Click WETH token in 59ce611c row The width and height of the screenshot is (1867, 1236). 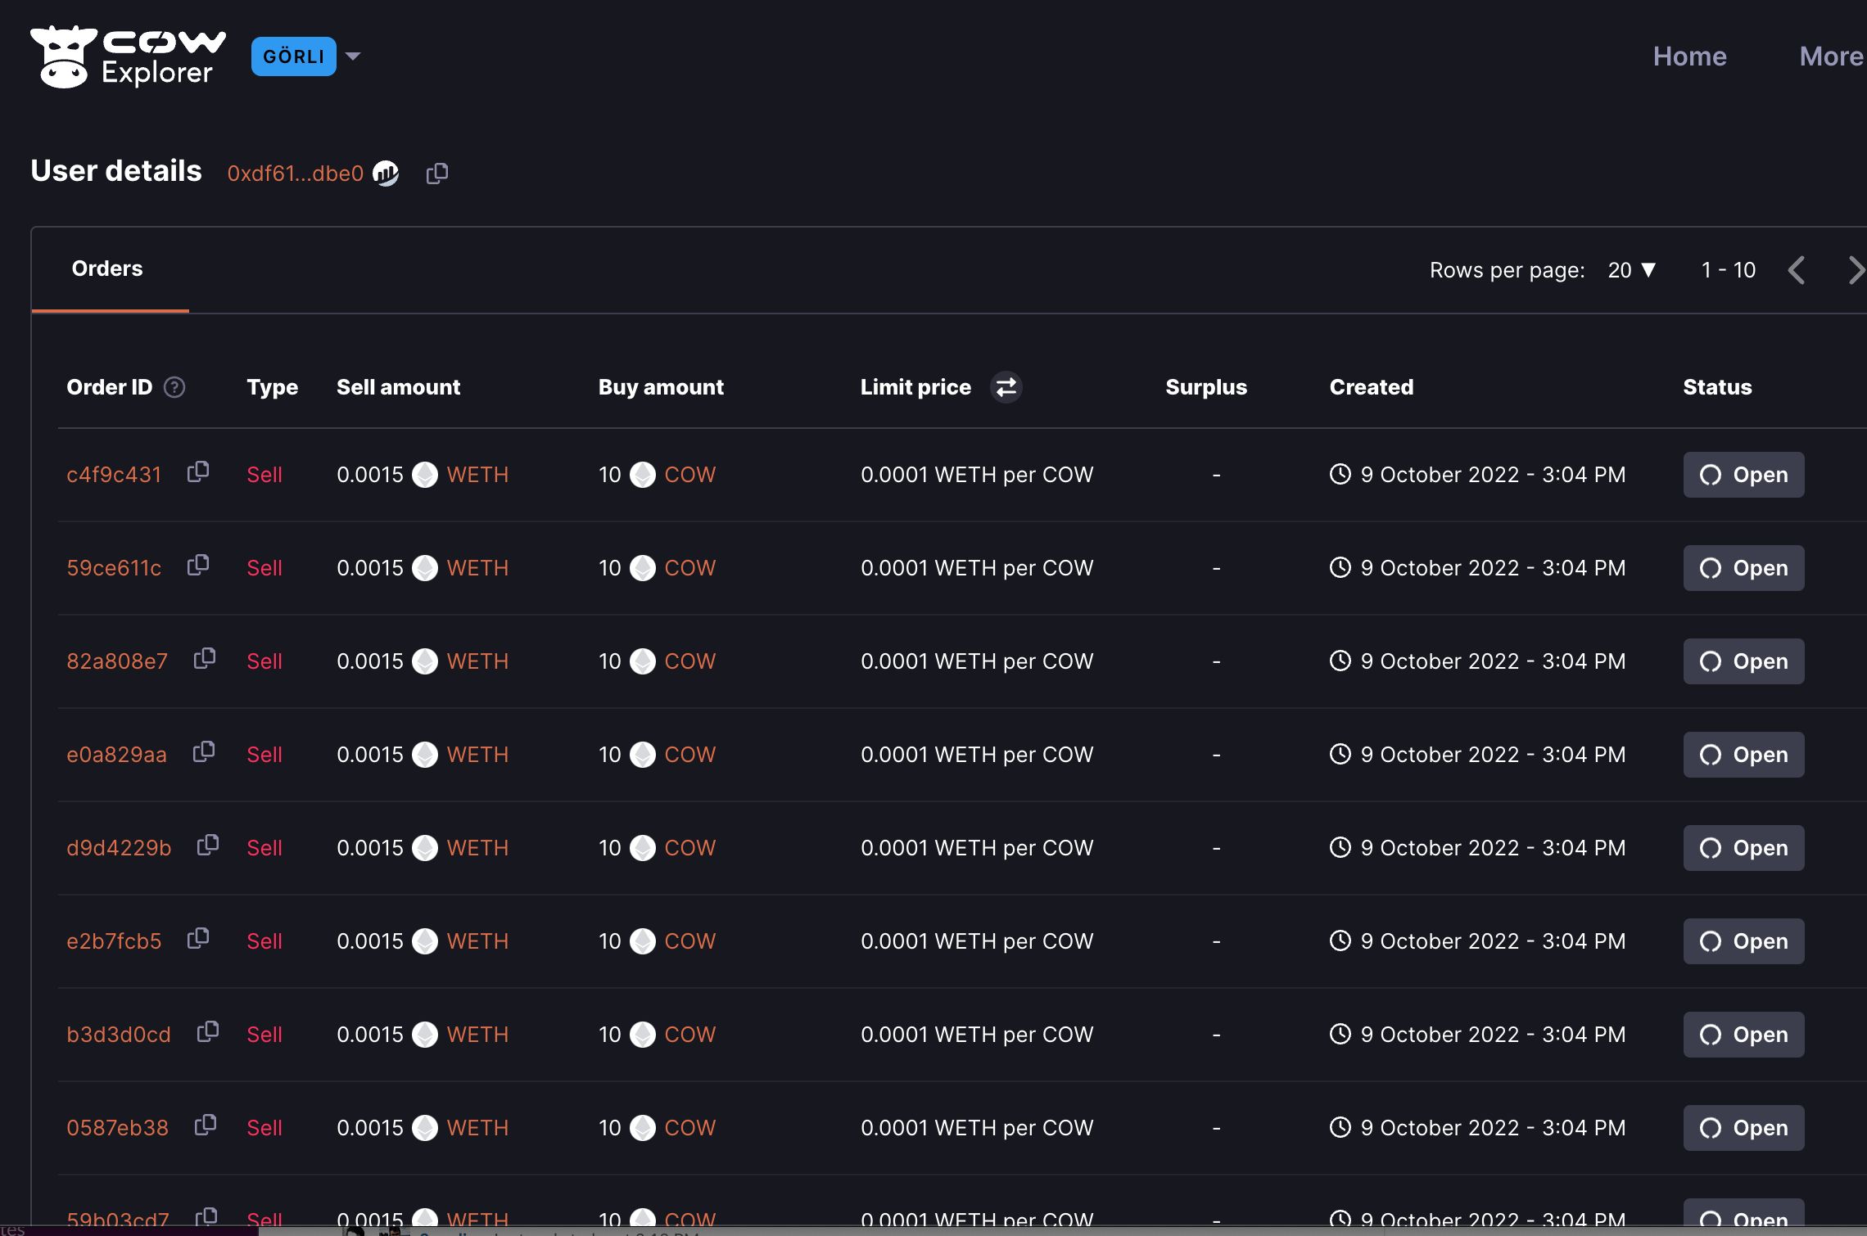pyautogui.click(x=477, y=568)
